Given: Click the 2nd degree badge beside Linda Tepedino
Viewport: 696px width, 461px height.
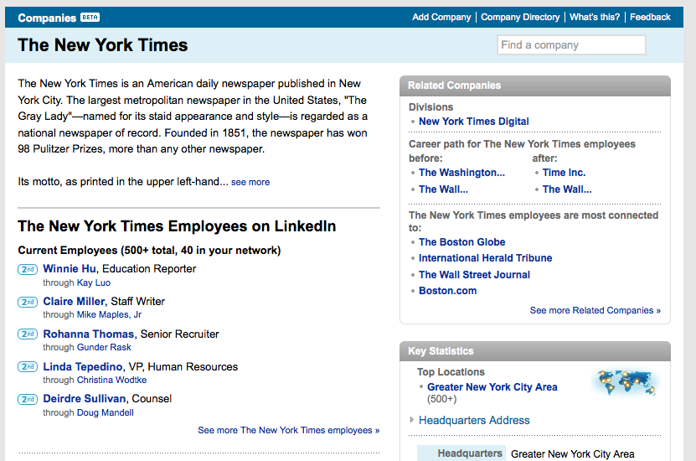Looking at the screenshot, I should (28, 367).
